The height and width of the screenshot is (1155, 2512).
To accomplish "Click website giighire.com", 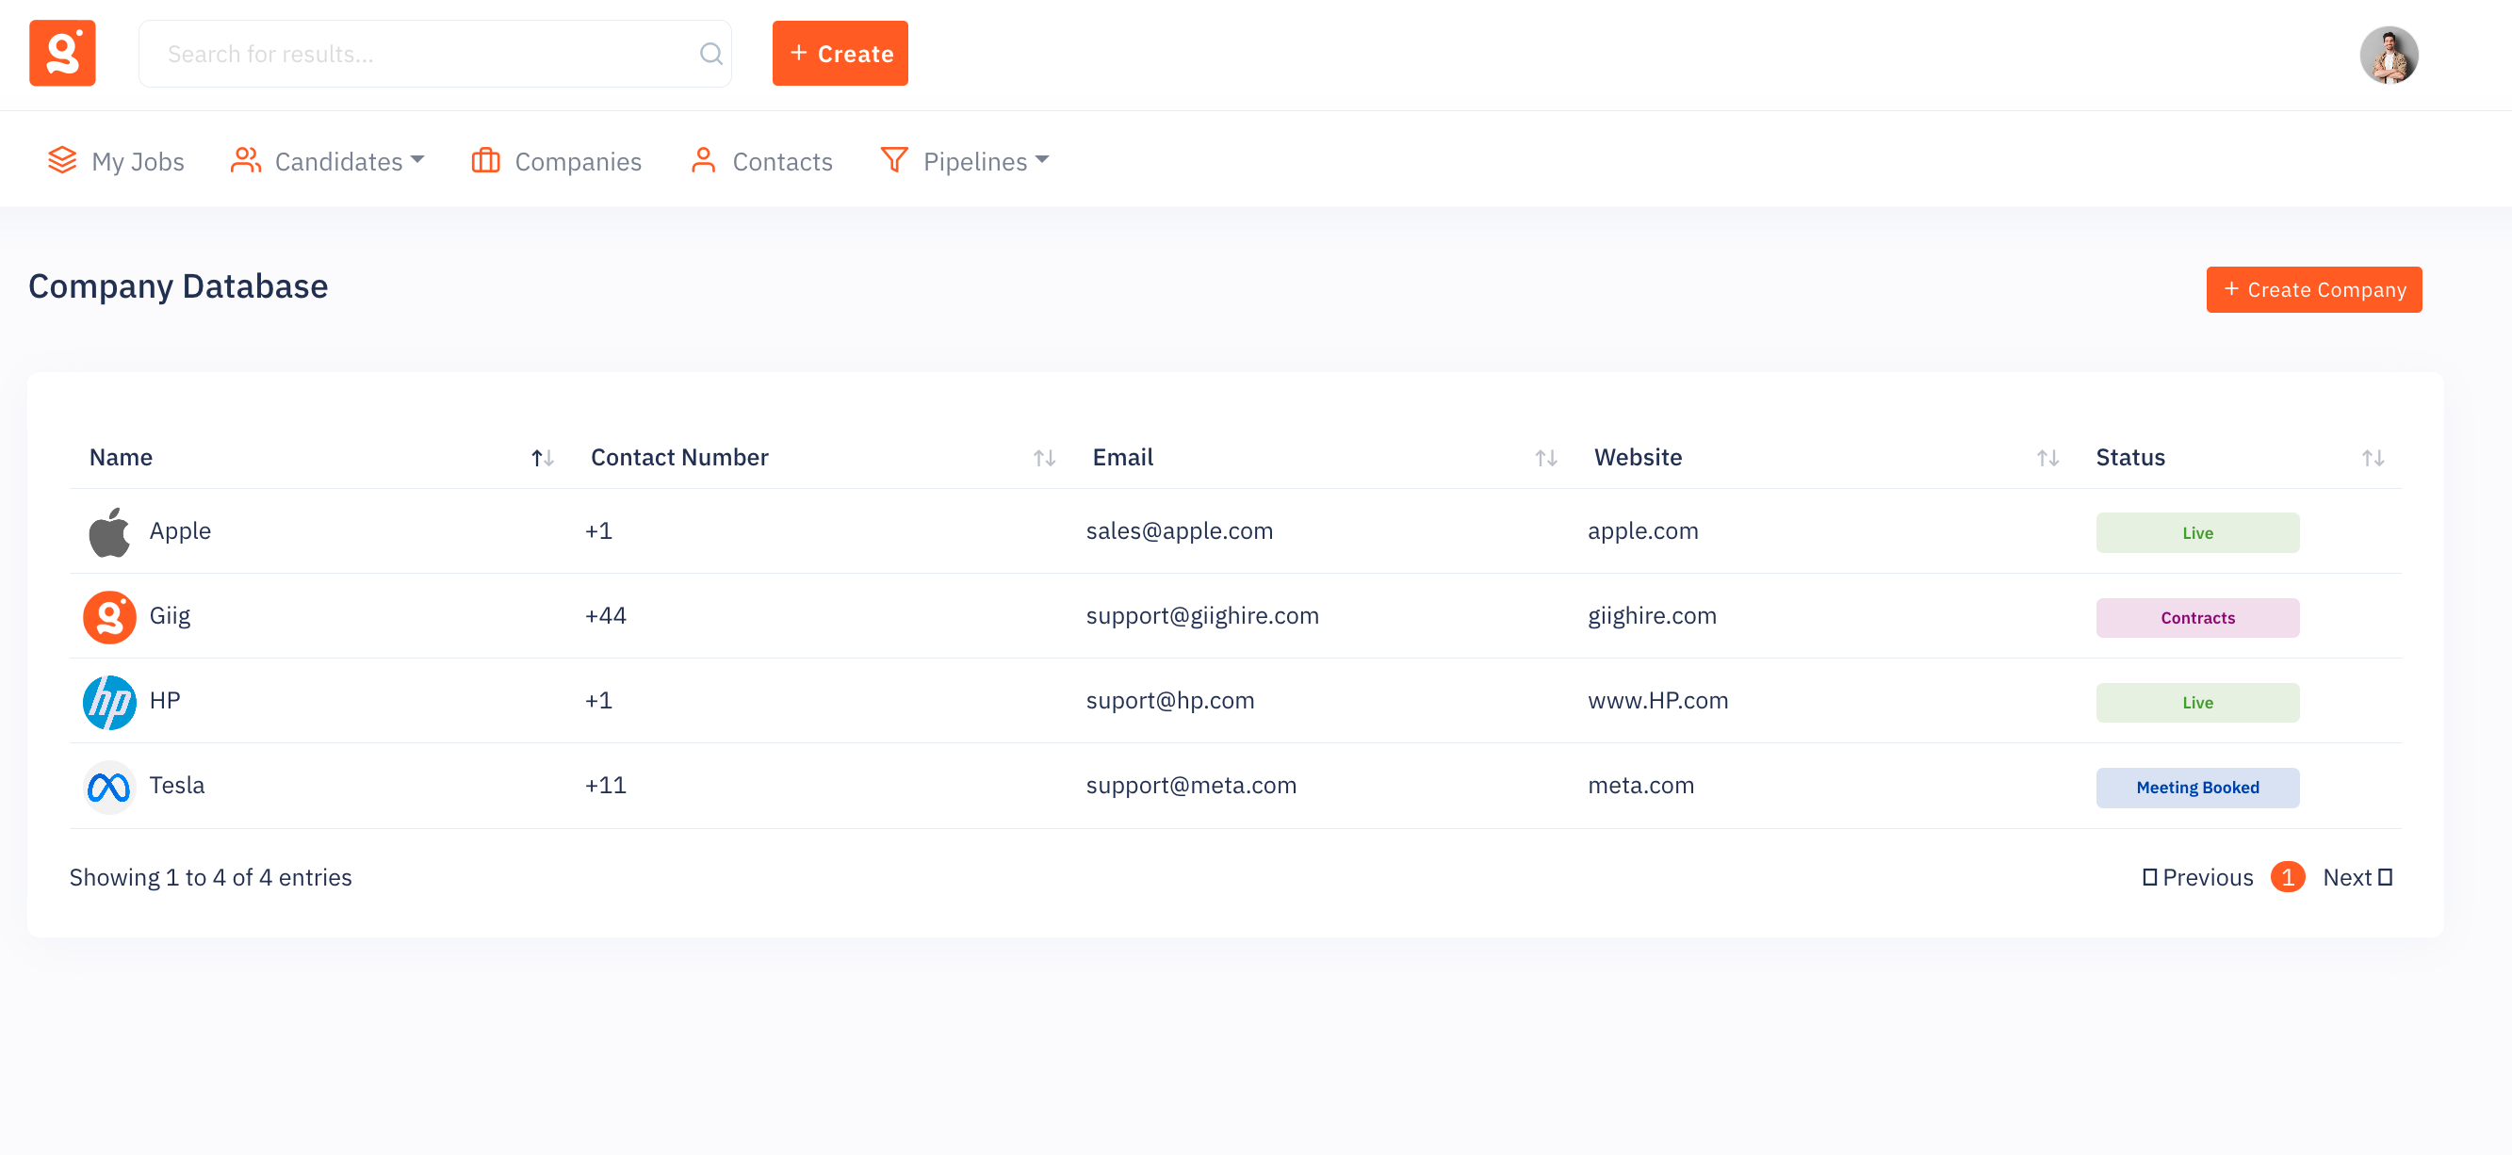I will (x=1652, y=616).
